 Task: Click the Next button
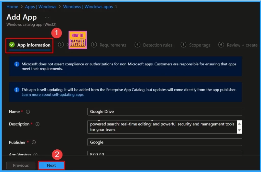(51, 165)
